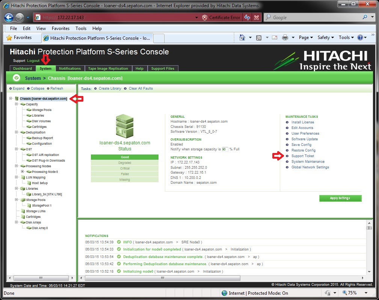The image size is (379, 300).
Task: Switch to the Notifications tab
Action: 70,68
